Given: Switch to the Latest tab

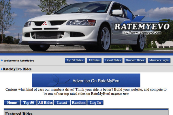Looking at the screenshot, I should 62,103.
